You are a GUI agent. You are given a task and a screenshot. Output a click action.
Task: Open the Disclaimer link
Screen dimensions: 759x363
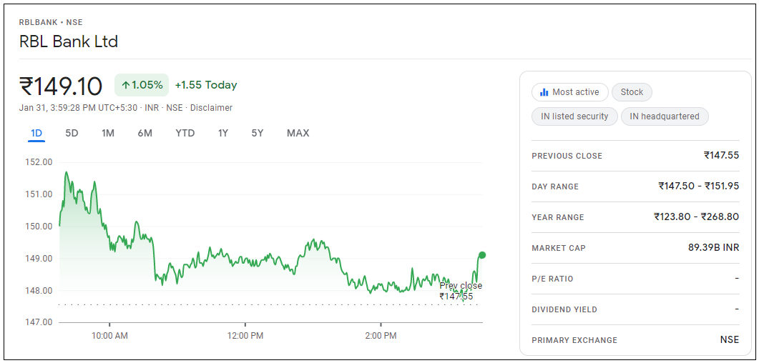[x=211, y=108]
